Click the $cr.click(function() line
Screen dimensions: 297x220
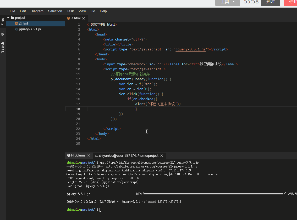point(141,94)
